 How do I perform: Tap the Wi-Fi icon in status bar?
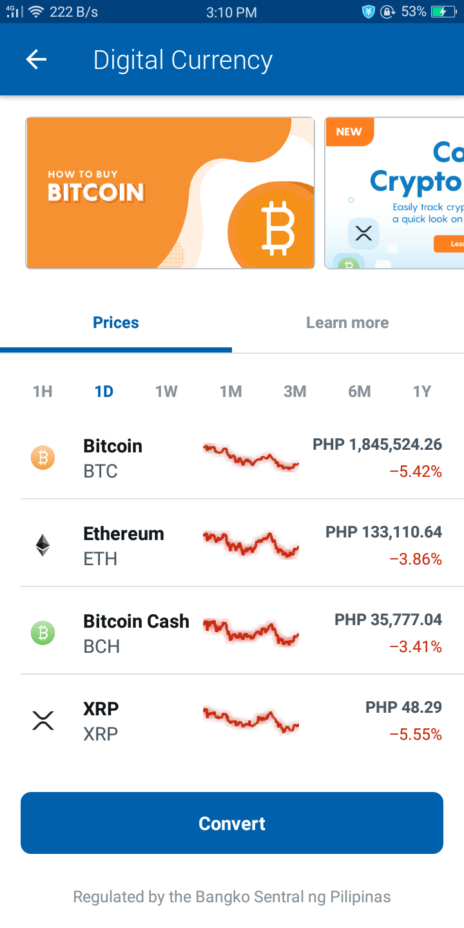point(36,12)
